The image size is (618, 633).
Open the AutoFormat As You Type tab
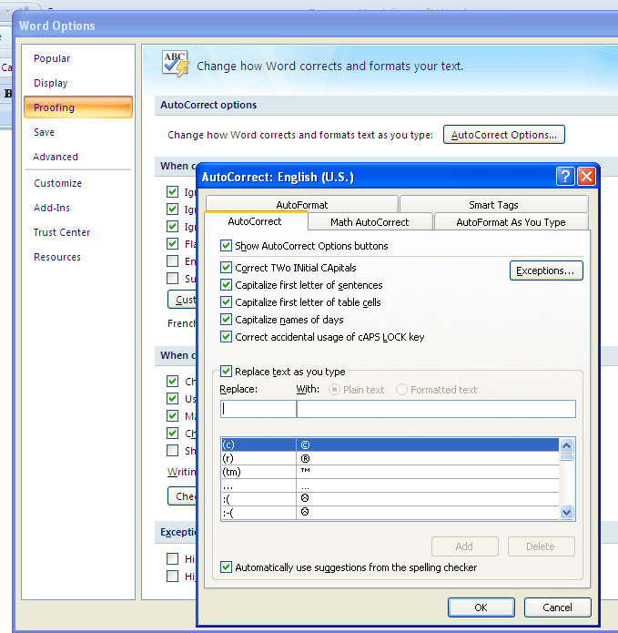pos(511,222)
